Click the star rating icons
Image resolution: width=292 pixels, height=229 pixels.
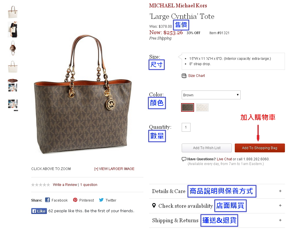point(41,185)
